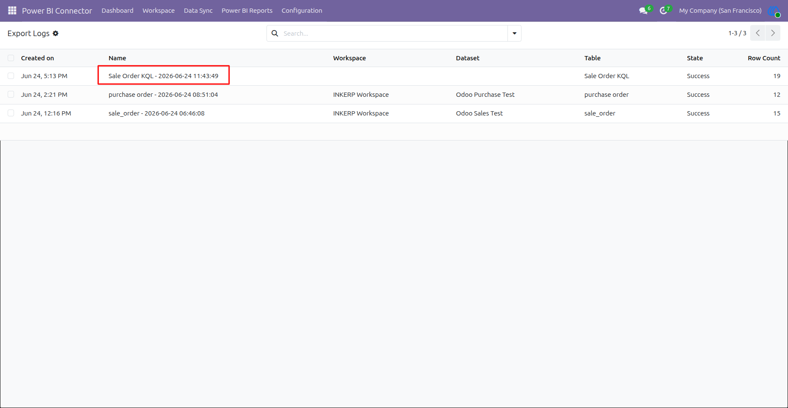Sort by the Workspace column header
The image size is (788, 408).
[349, 58]
